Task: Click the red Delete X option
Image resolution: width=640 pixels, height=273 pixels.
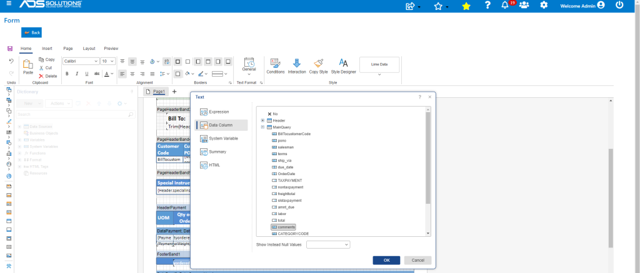Action: point(47,76)
